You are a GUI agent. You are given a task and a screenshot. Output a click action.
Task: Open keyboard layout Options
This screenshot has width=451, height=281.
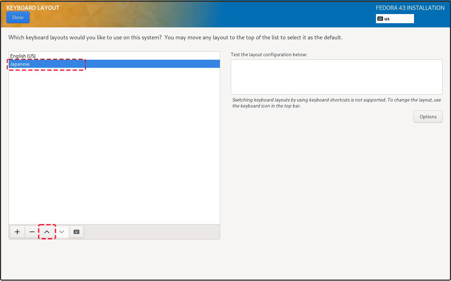coord(428,117)
